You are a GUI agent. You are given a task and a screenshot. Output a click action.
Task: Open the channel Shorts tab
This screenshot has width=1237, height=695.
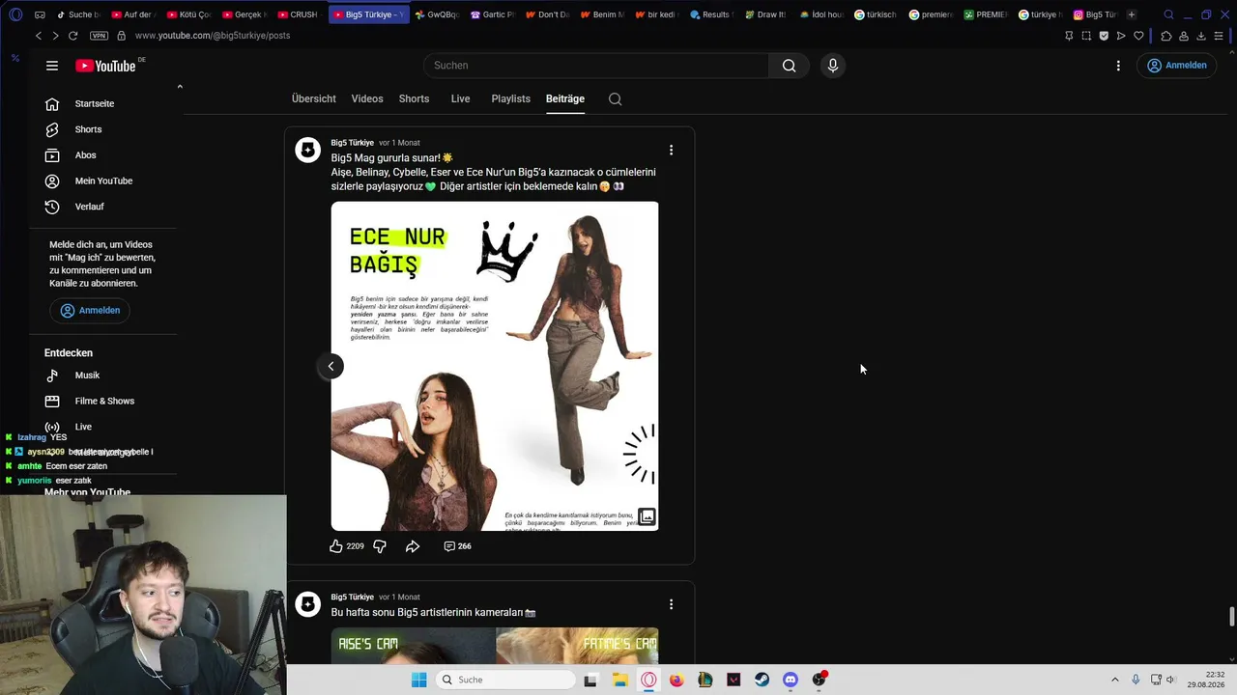tap(414, 98)
